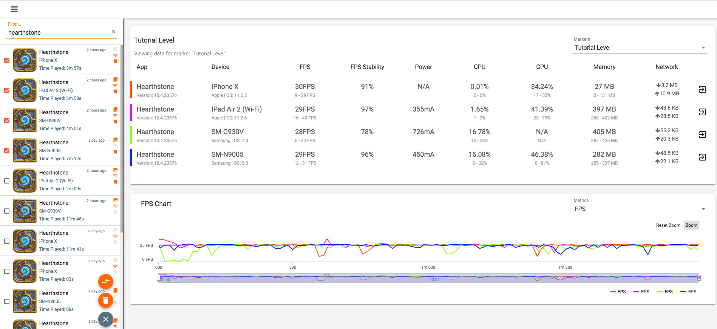Click bookmark icon on iPad Air 2 2m 09s session

click(x=115, y=182)
